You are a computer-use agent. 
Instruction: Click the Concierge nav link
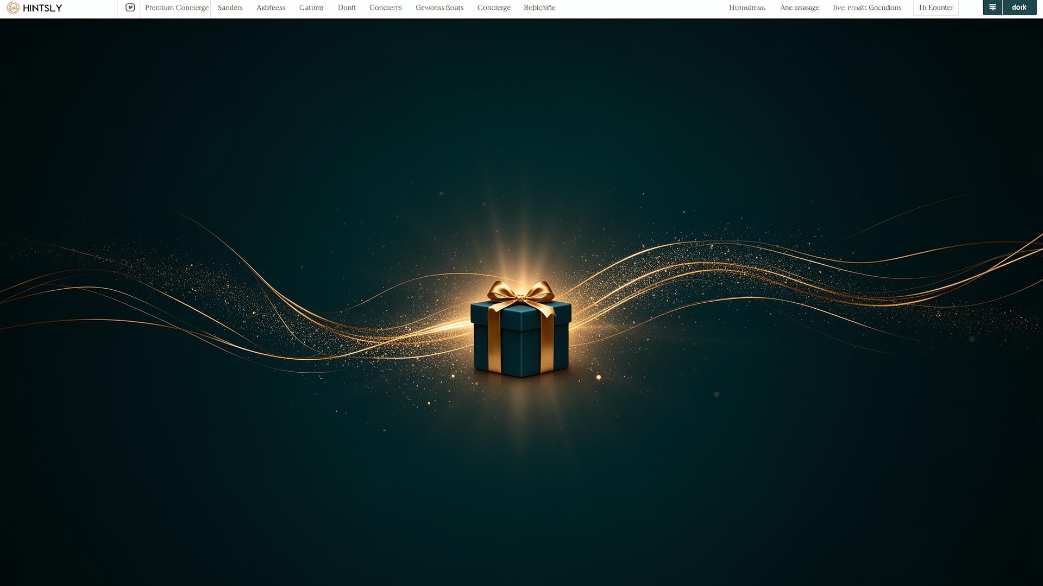494,8
